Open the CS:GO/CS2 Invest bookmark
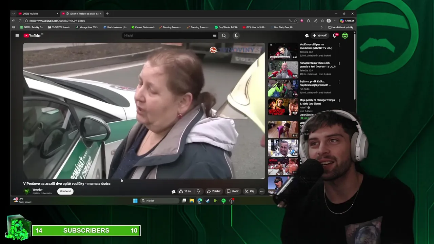This screenshot has height=244, width=434. point(59,27)
